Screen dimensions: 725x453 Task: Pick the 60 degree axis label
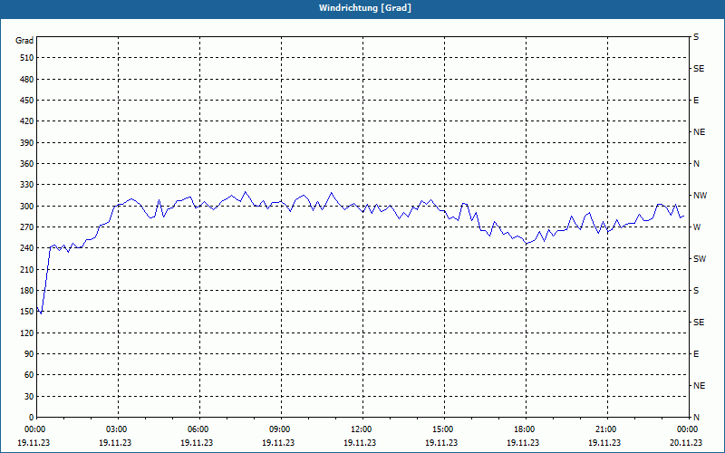(x=29, y=375)
